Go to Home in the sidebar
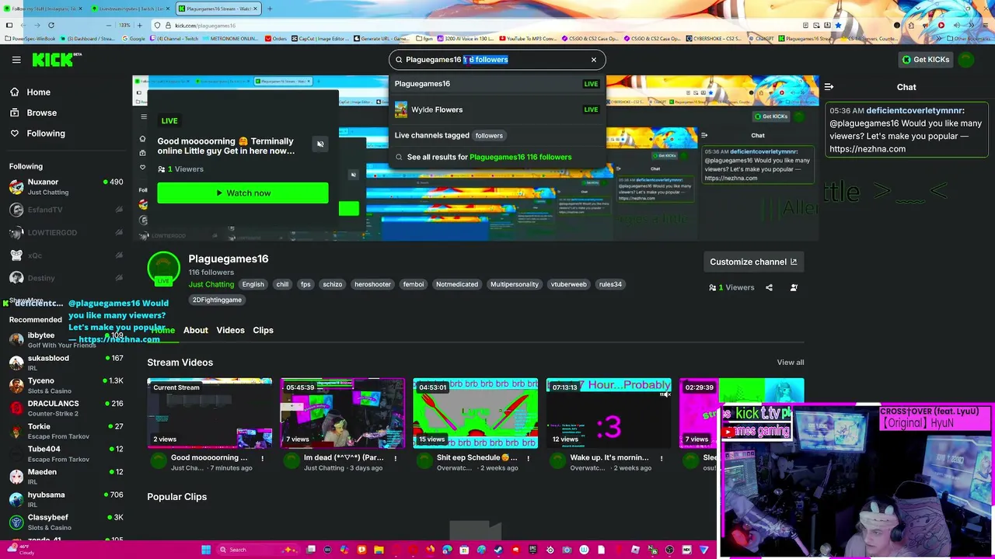The height and width of the screenshot is (559, 995). click(38, 92)
